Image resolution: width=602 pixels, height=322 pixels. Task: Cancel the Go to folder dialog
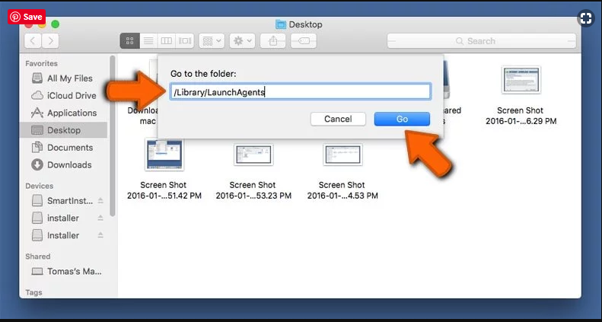[x=338, y=119]
